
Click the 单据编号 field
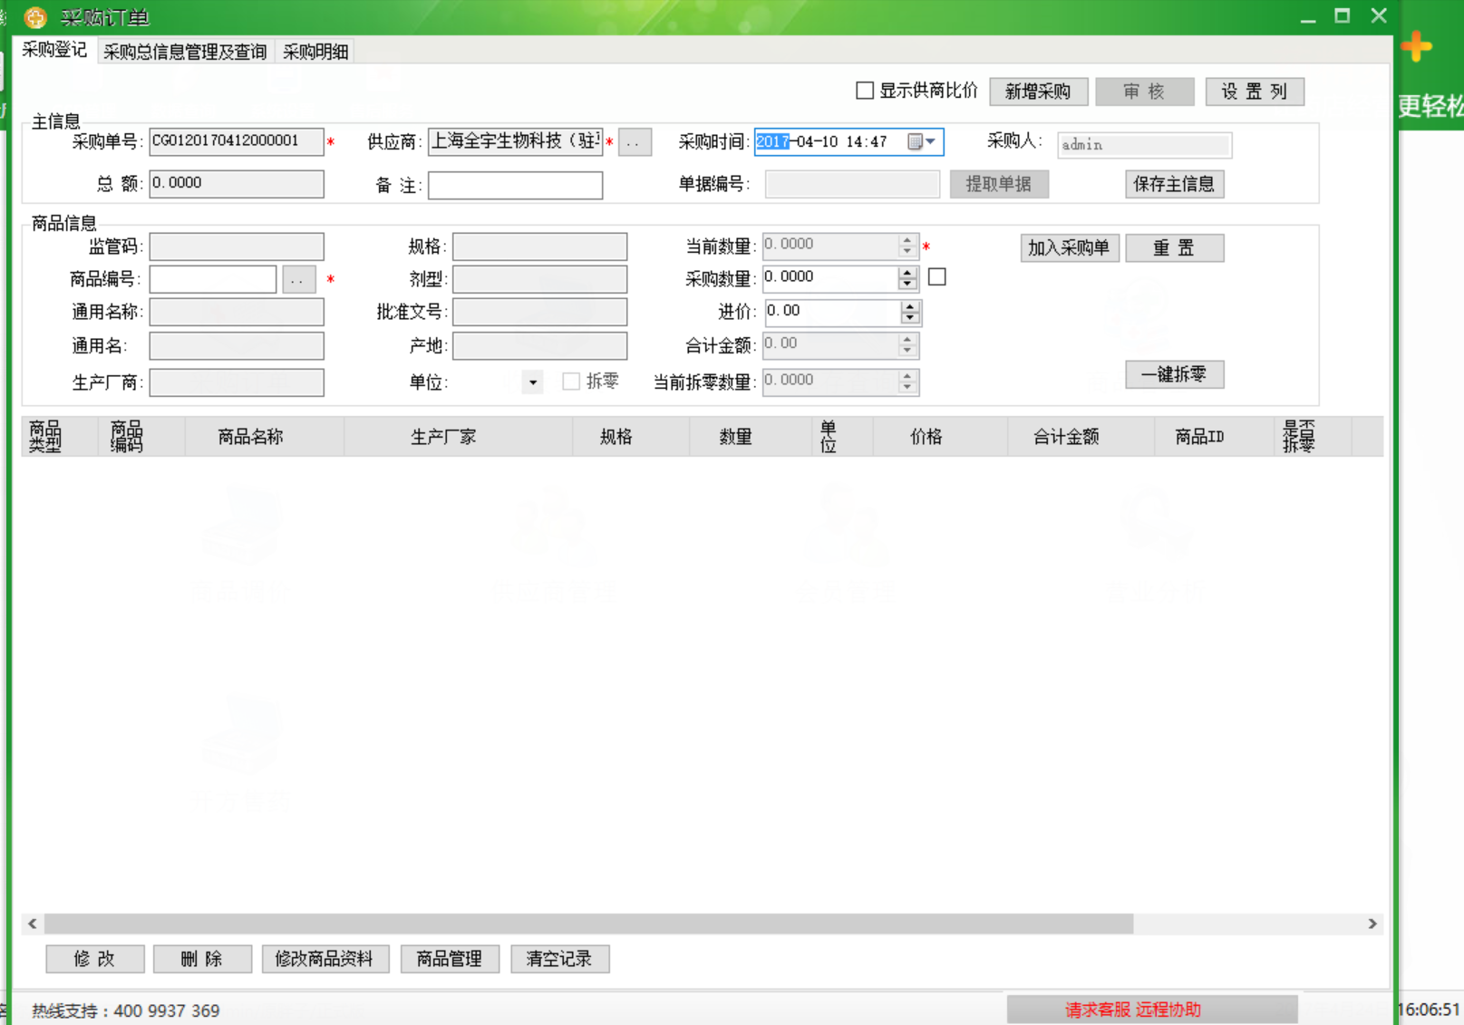point(852,184)
